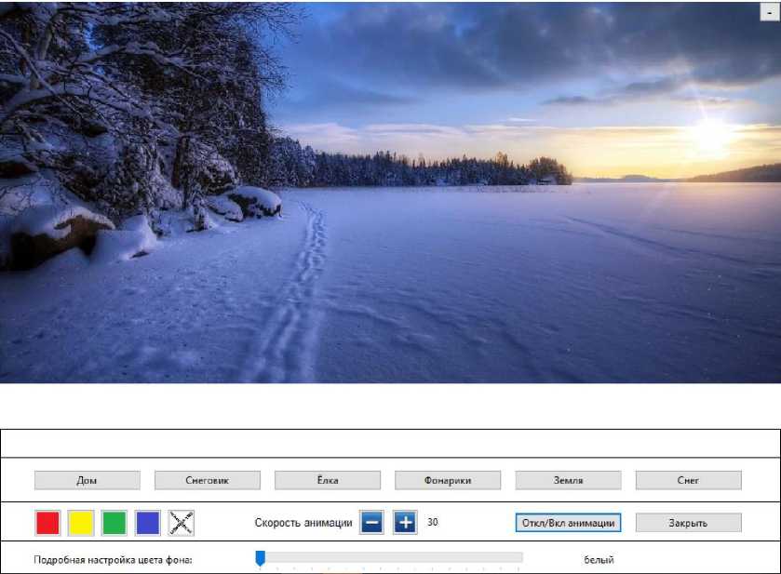Screen dimensions: 781x574
Task: Click the Дом button
Action: click(x=88, y=480)
